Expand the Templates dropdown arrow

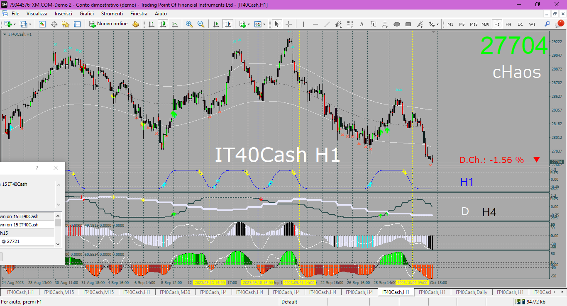[x=264, y=24]
